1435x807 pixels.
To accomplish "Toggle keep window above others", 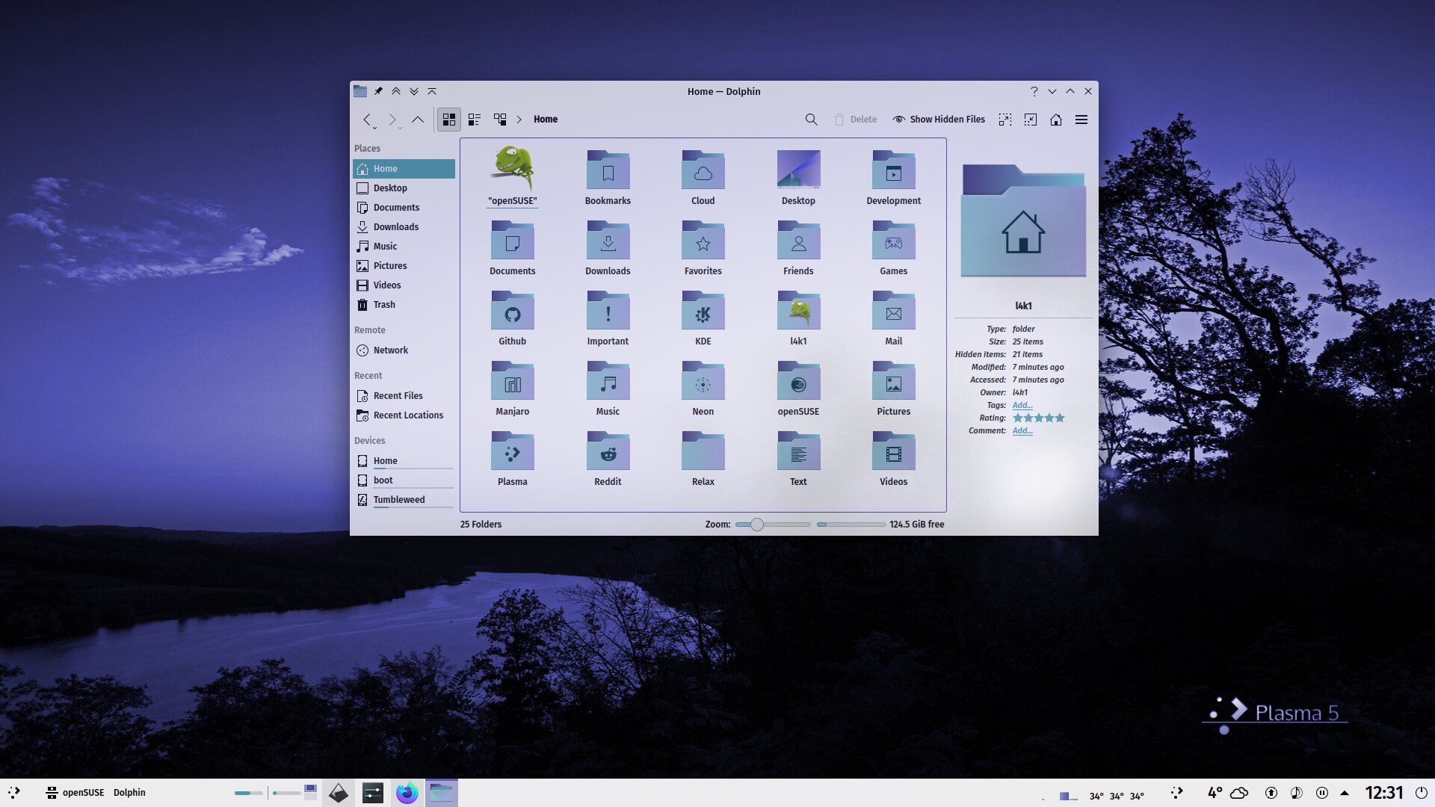I will 396,91.
